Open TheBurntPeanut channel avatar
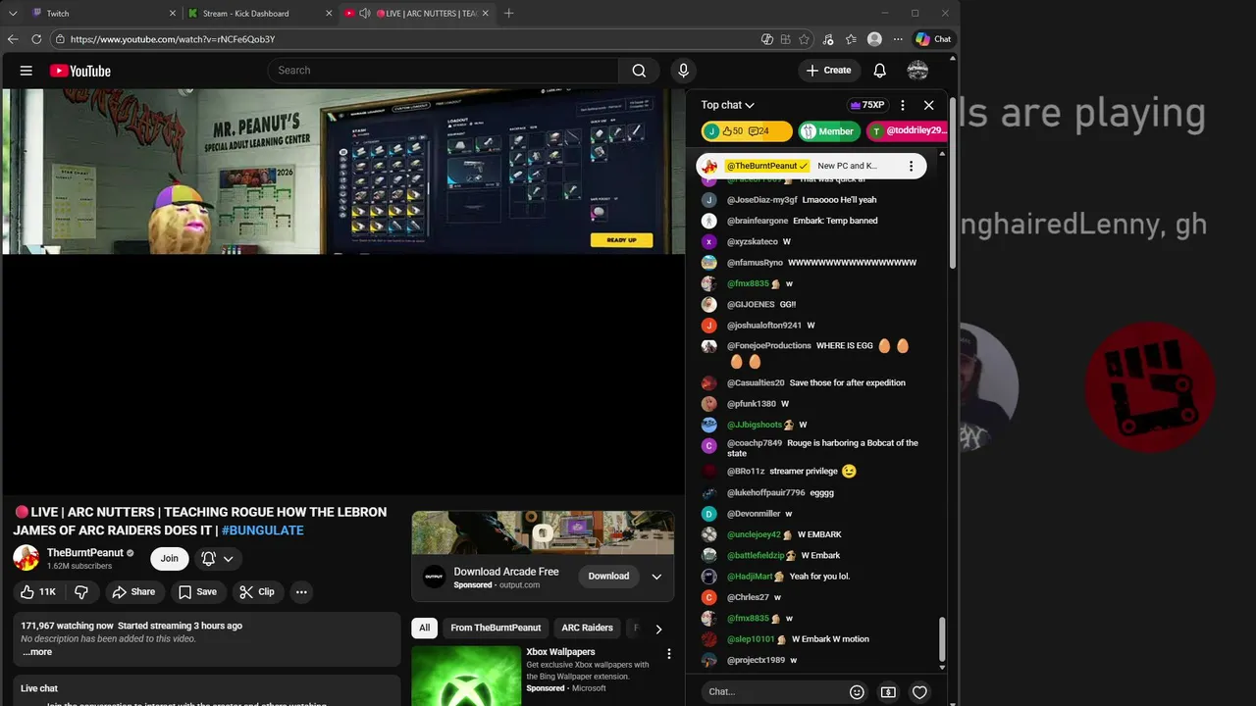This screenshot has height=706, width=1256. [26, 559]
